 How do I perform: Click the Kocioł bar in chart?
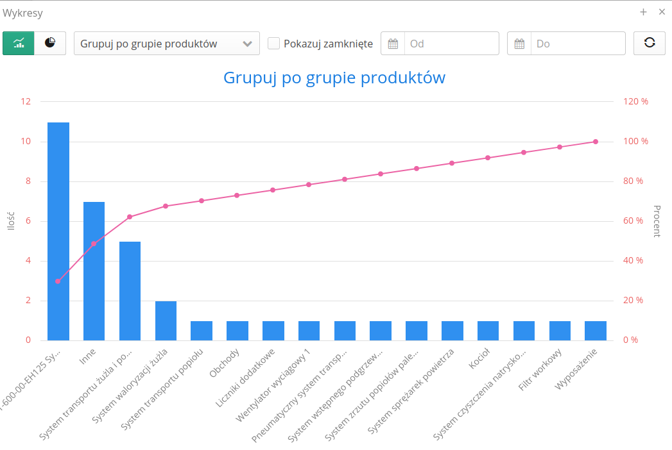[488, 331]
